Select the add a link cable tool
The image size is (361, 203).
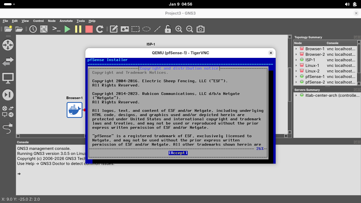(8, 128)
